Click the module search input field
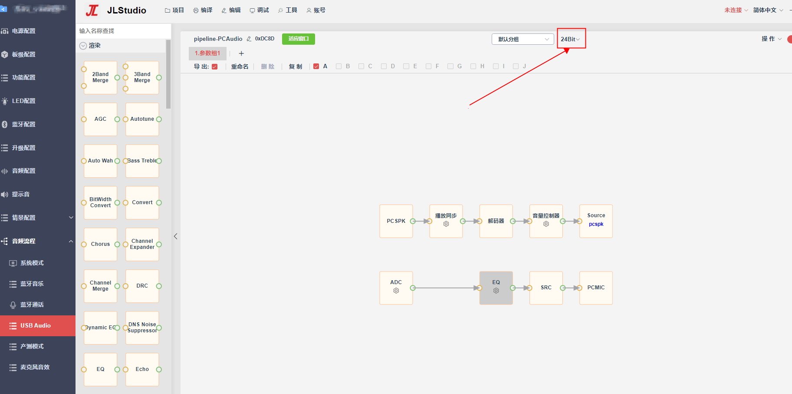The height and width of the screenshot is (394, 792). pyautogui.click(x=123, y=31)
